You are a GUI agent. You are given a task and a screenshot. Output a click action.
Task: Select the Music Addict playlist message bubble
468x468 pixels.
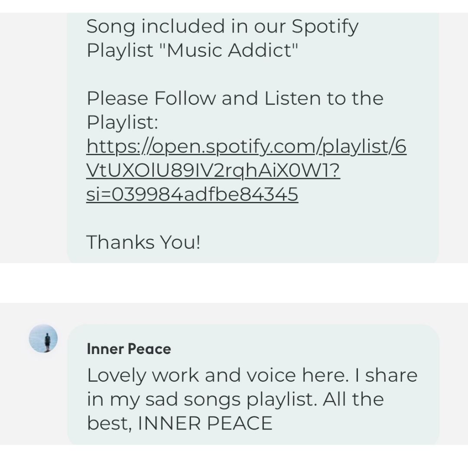(x=253, y=138)
